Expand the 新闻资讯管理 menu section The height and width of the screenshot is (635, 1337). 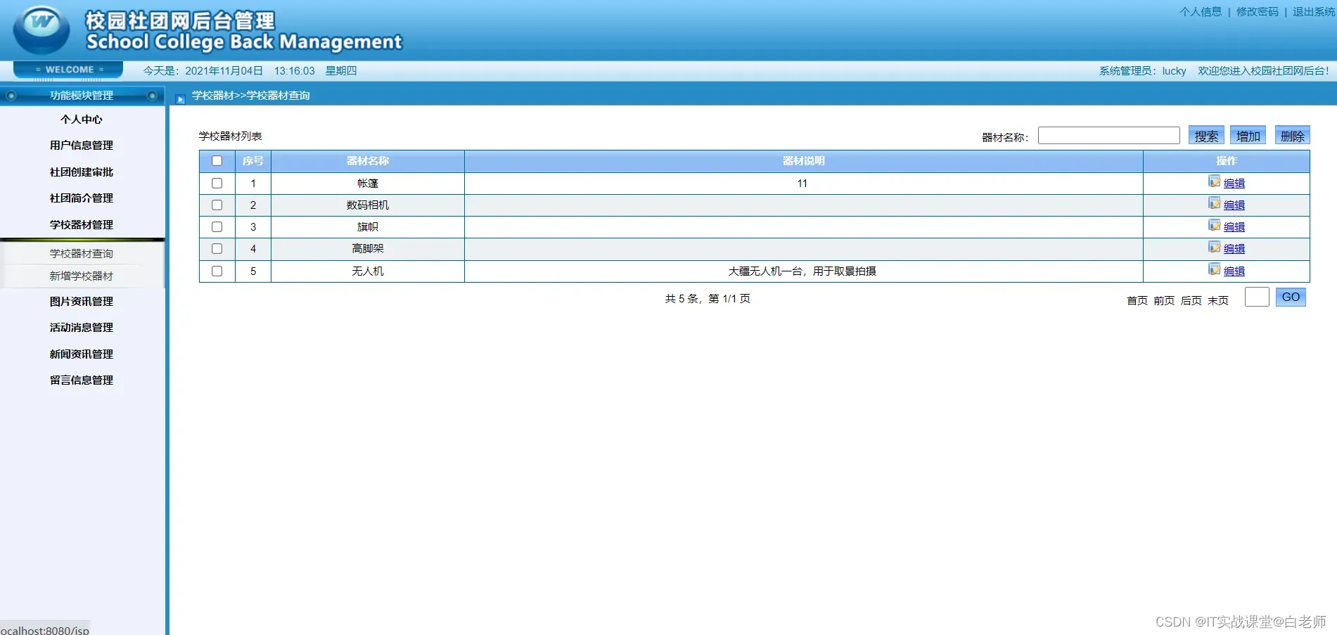tap(82, 354)
